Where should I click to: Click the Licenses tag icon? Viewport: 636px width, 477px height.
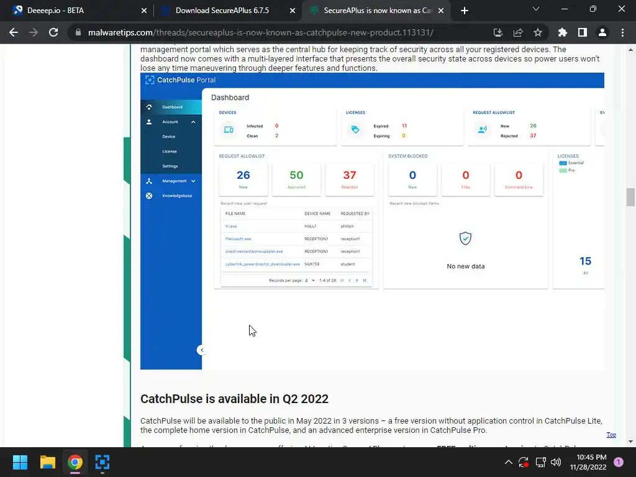coord(355,130)
